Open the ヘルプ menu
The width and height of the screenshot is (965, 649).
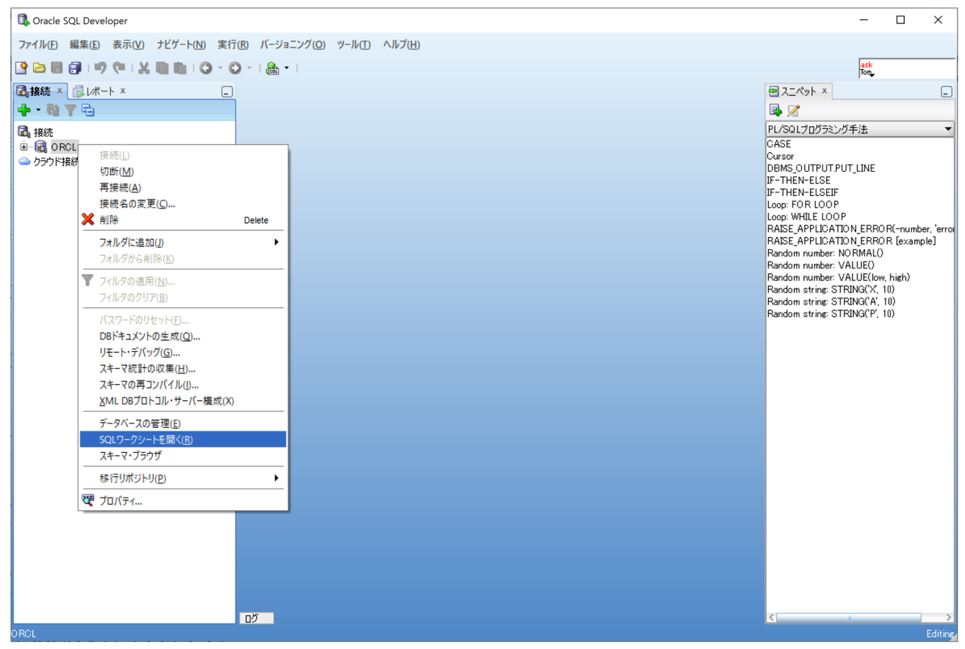coord(401,45)
